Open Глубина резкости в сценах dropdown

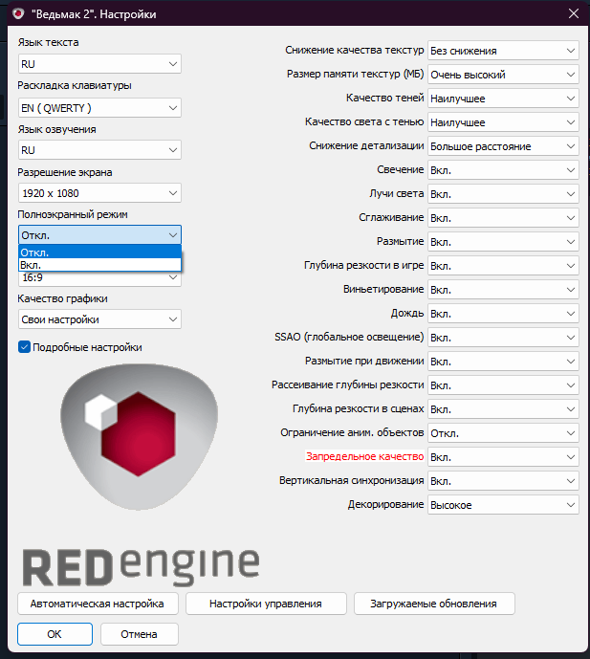503,409
